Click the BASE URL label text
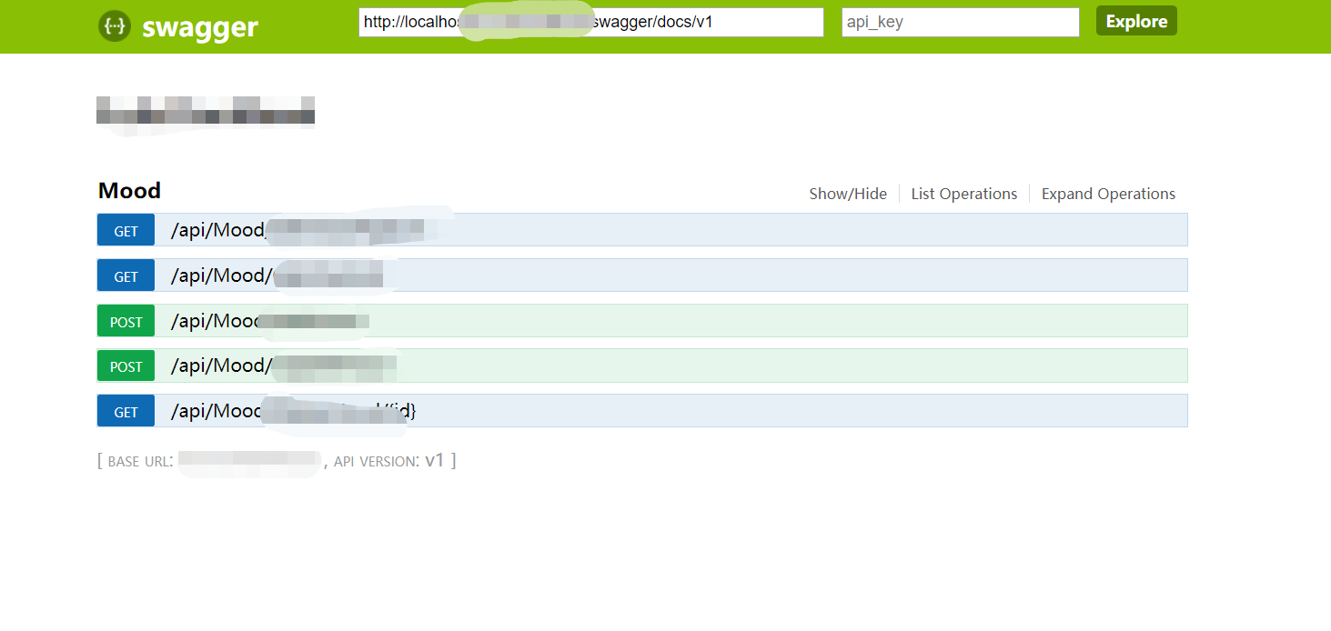 [140, 461]
